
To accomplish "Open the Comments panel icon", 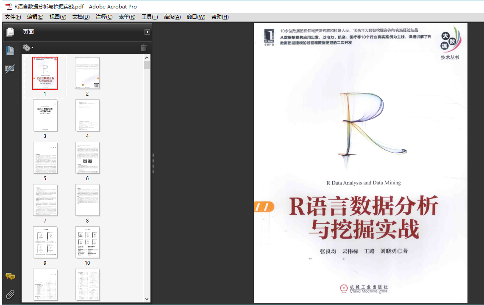I will tap(10, 276).
